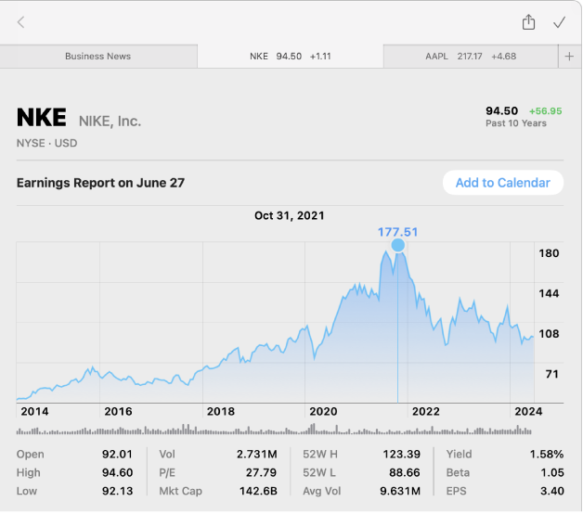Screen dimensions: 583x514
Task: Click the Earnings Report on June 27 text
Action: pos(100,183)
